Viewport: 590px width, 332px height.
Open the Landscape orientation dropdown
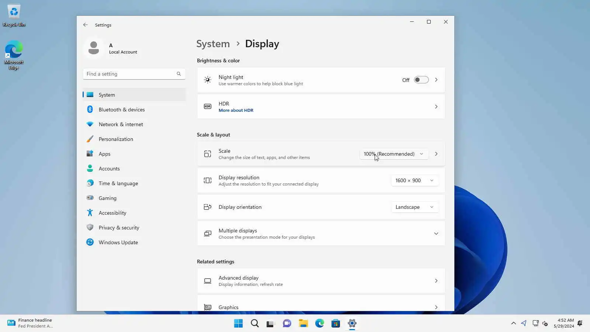(x=415, y=207)
